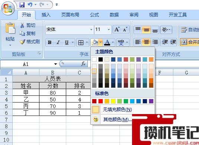Image resolution: width=199 pixels, height=145 pixels.
Task: Decrease the indent
Action: coord(165,42)
